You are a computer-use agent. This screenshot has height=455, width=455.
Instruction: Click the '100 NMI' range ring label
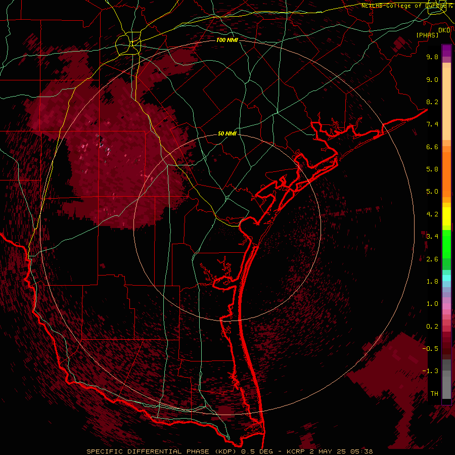(x=227, y=40)
